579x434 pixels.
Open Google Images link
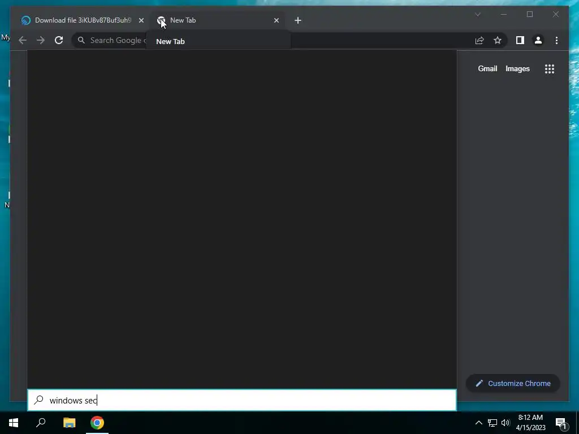517,68
